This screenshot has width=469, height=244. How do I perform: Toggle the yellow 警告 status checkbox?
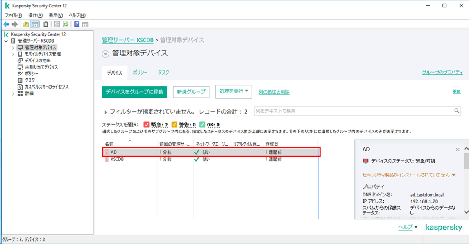click(175, 125)
